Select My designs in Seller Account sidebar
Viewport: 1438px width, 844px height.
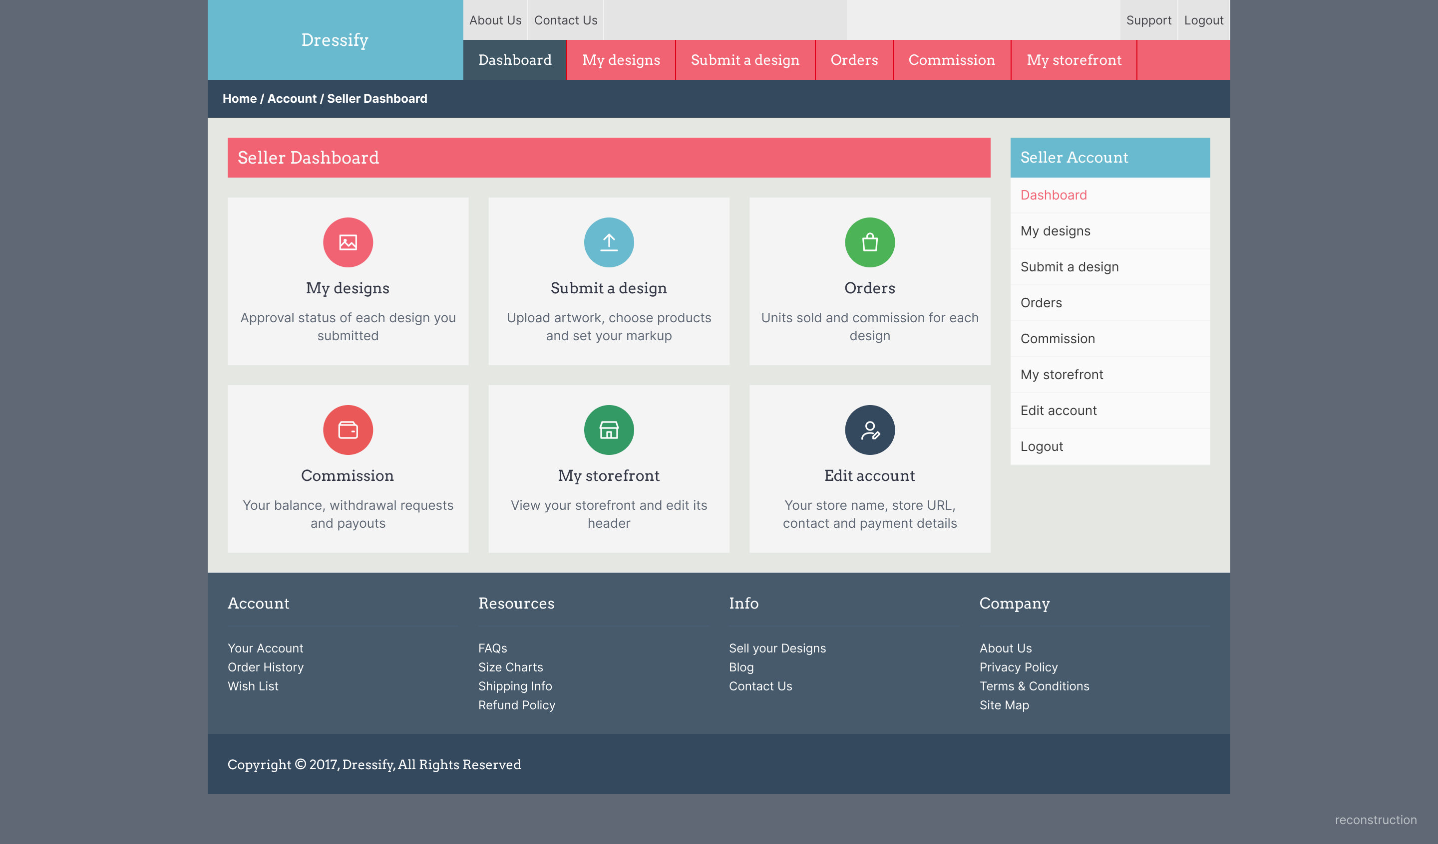point(1110,231)
